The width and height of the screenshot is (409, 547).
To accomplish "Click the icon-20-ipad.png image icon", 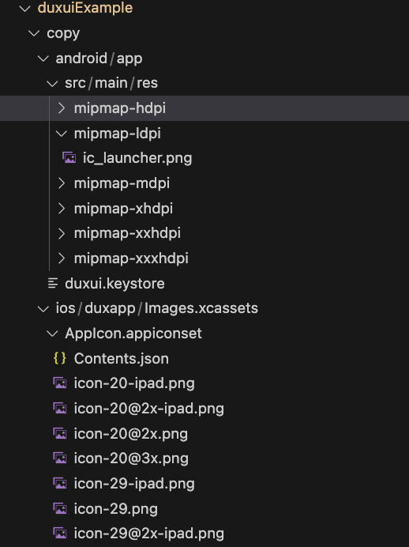I will (59, 383).
